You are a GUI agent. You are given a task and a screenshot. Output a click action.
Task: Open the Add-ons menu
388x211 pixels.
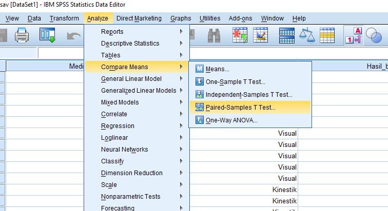[240, 18]
